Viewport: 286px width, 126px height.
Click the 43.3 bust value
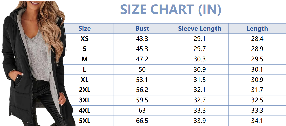click(x=142, y=39)
